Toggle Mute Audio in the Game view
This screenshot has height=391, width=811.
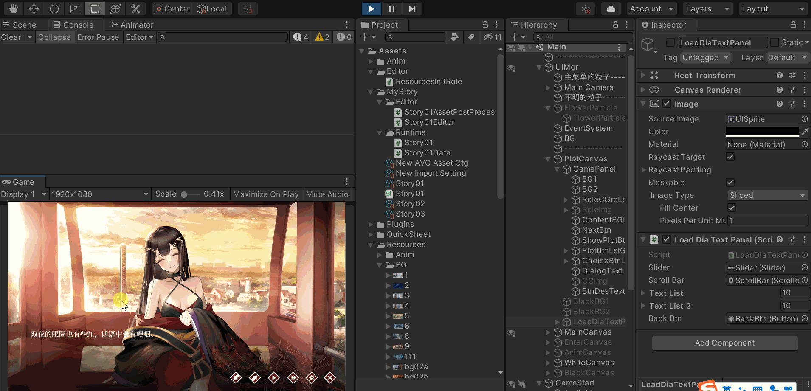pos(327,194)
